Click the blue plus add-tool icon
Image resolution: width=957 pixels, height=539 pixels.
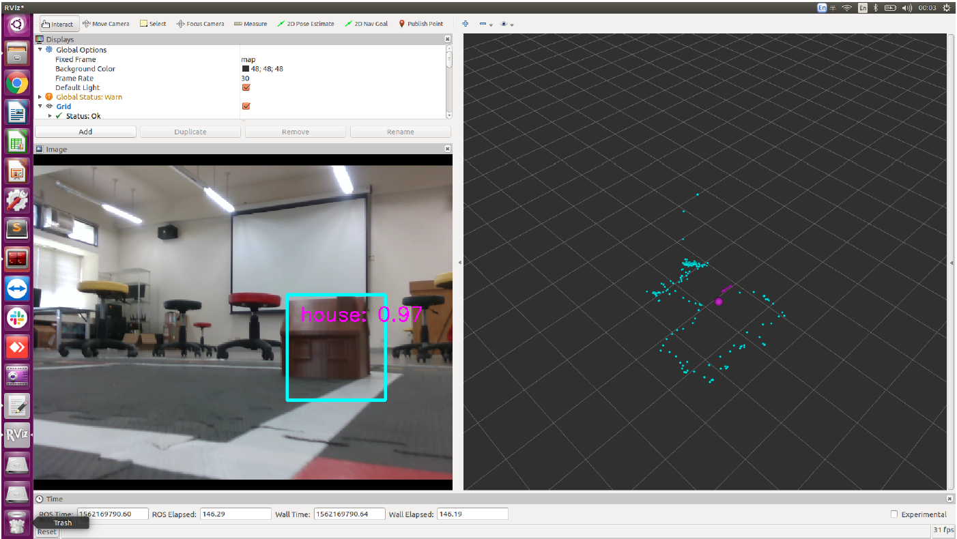point(466,23)
